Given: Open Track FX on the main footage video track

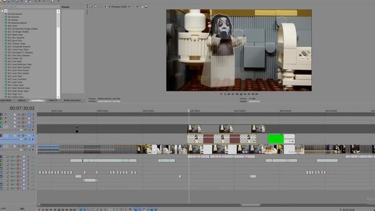Looking at the screenshot, I should (19, 146).
